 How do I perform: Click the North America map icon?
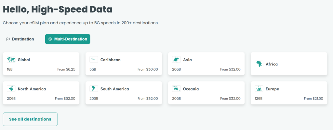point(11,89)
